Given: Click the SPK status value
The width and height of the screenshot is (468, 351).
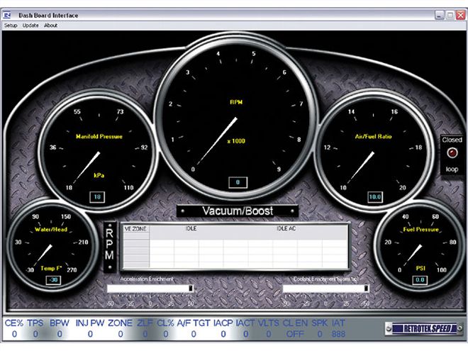Looking at the screenshot, I should [320, 334].
